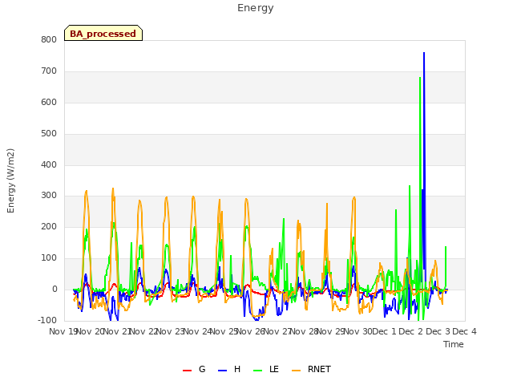Viewport: 513px width, 385px height.
Task: Click the tall blue H spike peak
Action: click(x=424, y=53)
